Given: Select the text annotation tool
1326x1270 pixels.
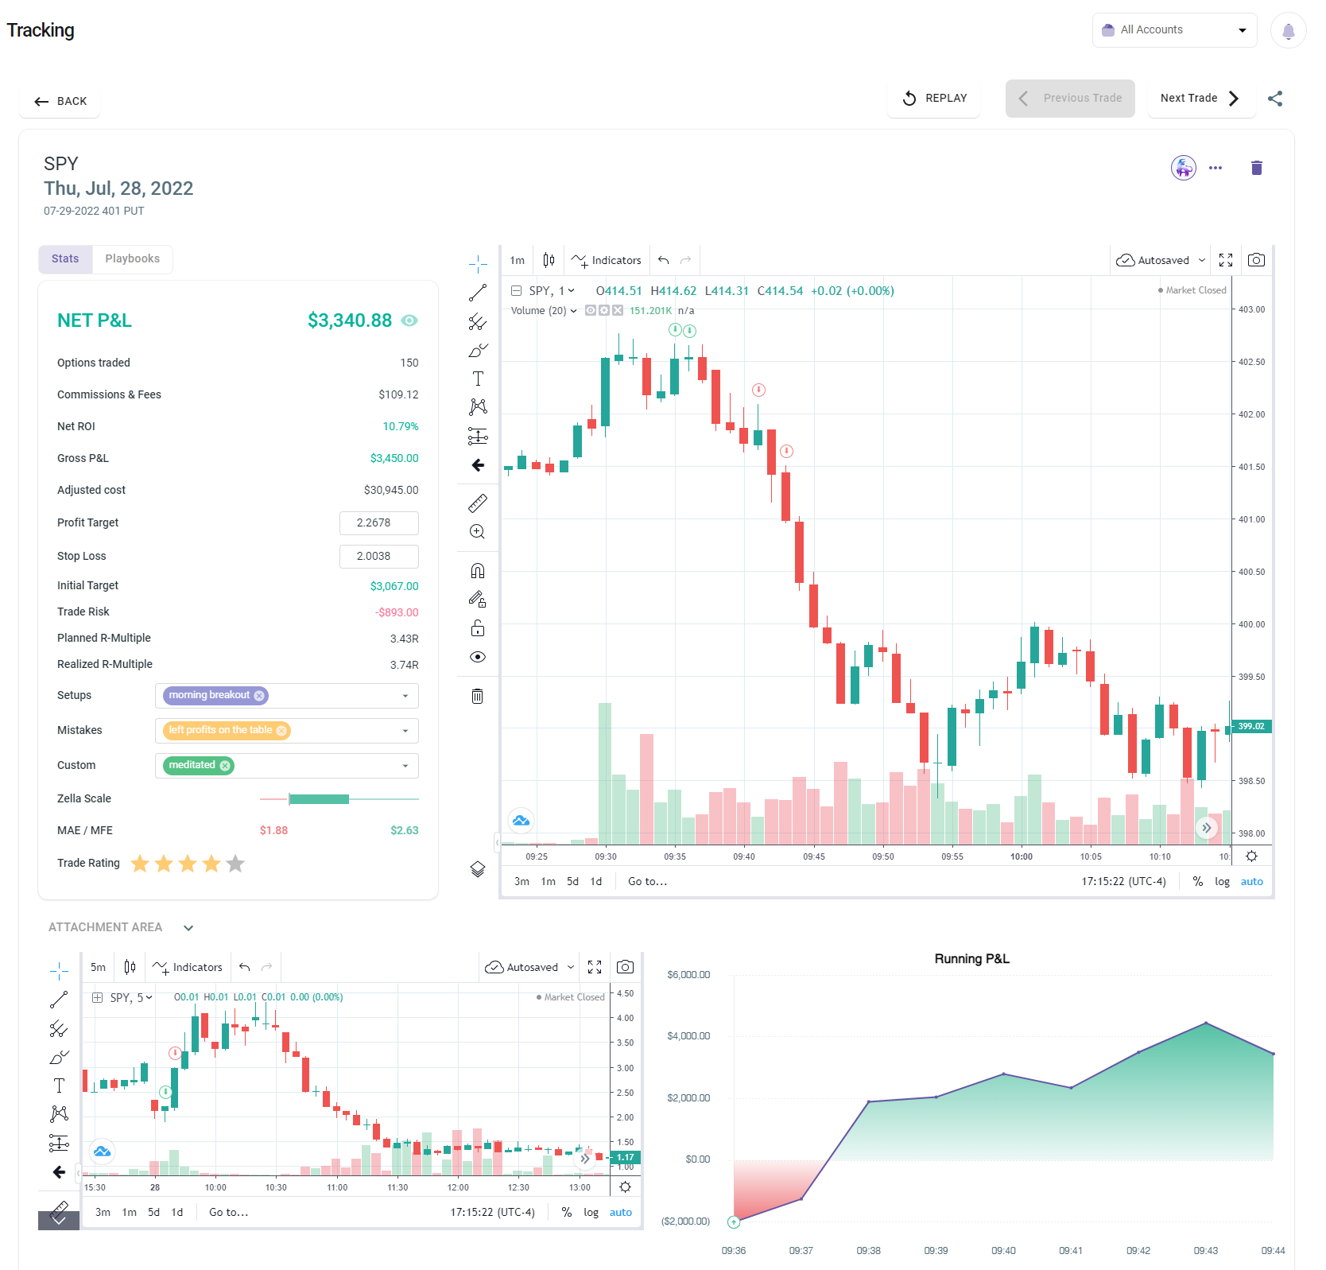Looking at the screenshot, I should tap(477, 379).
